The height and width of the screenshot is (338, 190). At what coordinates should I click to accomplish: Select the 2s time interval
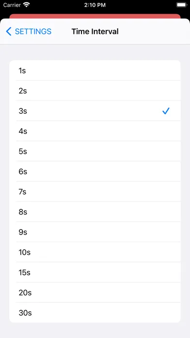click(x=95, y=91)
